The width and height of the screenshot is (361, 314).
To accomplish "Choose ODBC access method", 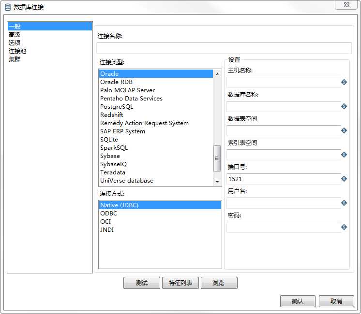I will (160, 214).
